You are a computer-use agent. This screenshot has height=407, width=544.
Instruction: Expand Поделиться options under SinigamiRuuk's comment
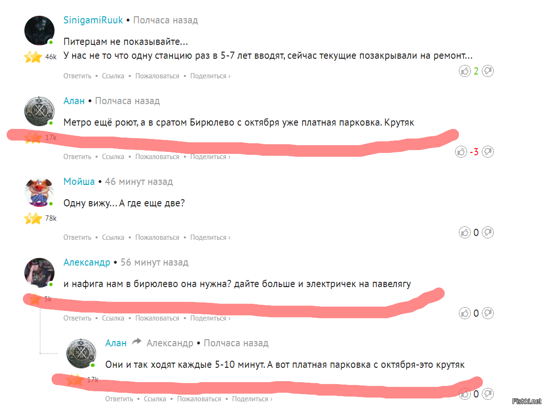click(x=210, y=76)
